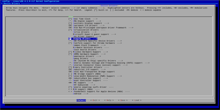Toggle Mailbox Hardware Support checkbox

tap(70, 52)
